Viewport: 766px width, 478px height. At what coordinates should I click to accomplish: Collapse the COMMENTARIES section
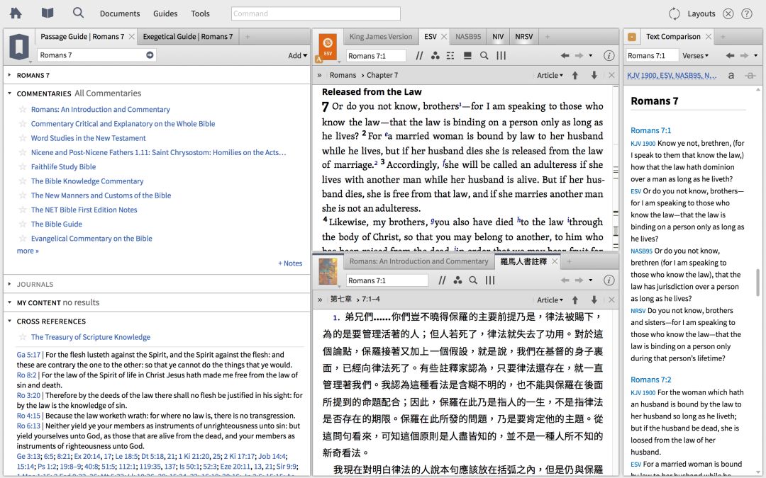[9, 93]
